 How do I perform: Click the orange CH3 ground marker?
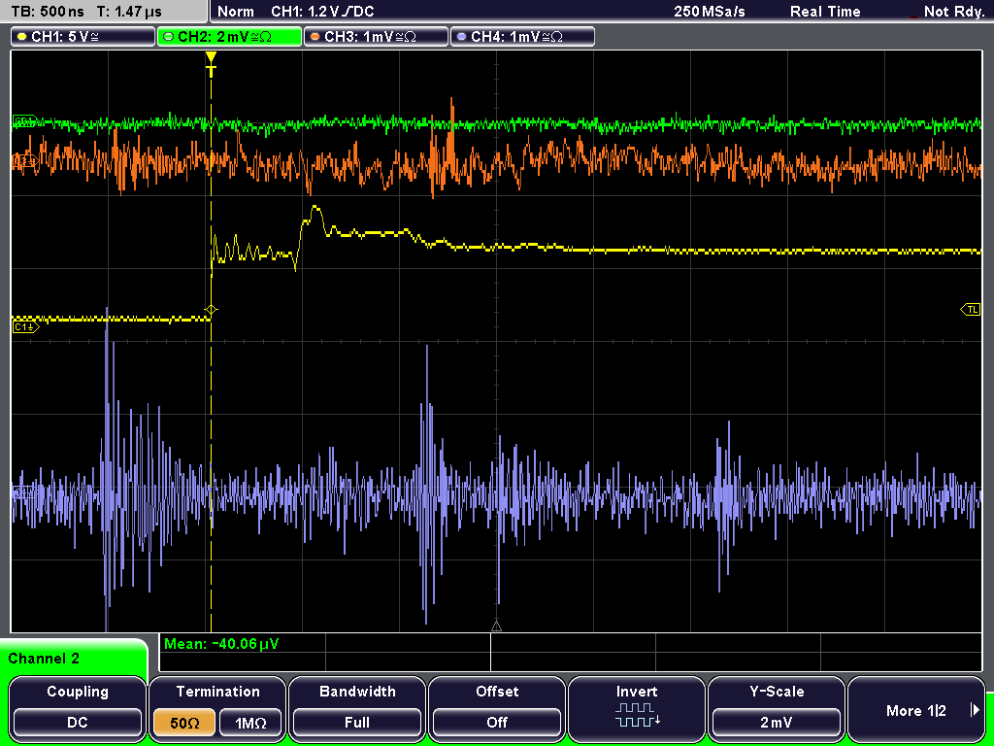[25, 163]
